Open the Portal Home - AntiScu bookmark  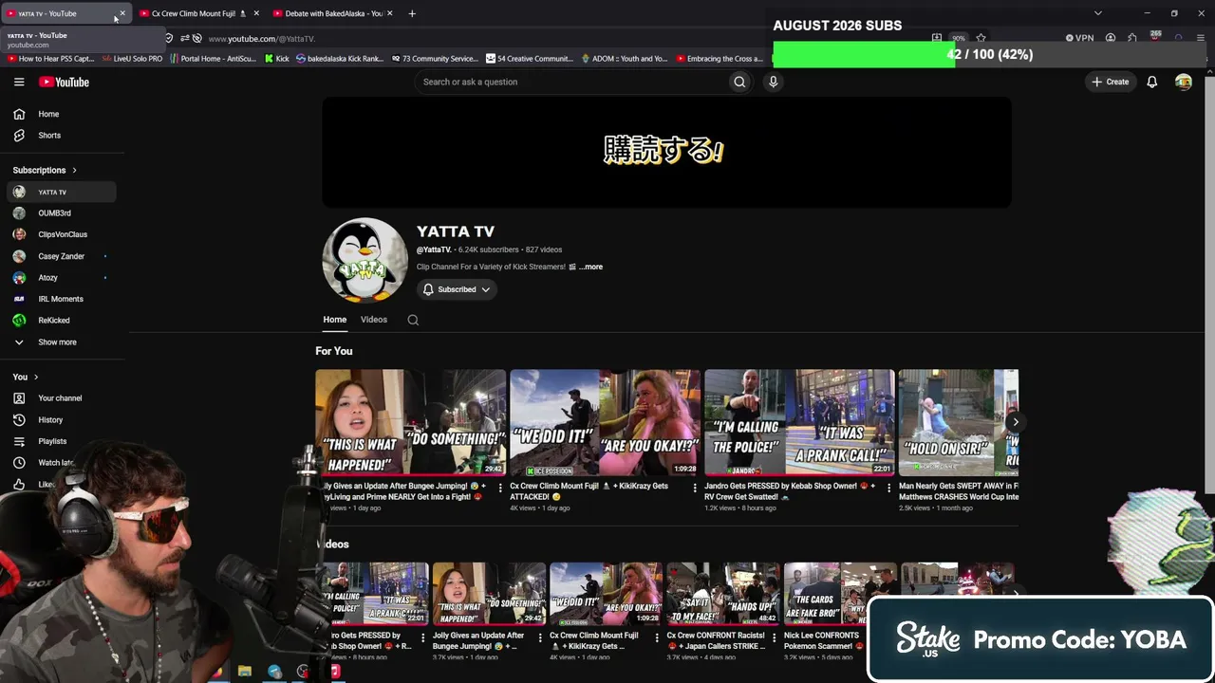click(213, 59)
